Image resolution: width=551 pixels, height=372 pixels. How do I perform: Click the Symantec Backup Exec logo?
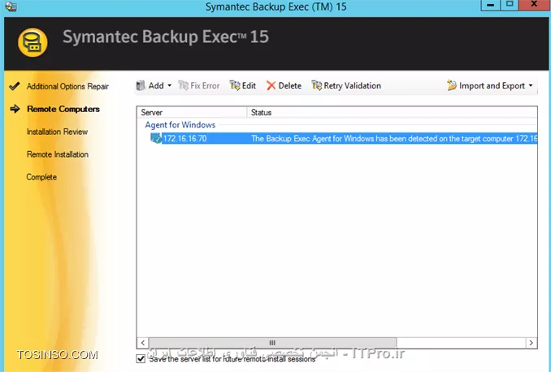click(33, 42)
